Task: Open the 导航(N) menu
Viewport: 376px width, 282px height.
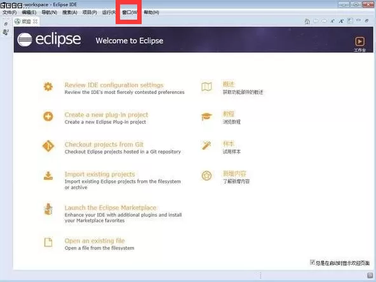Action: click(x=49, y=12)
